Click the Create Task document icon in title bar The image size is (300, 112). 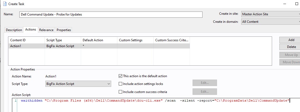click(5, 4)
